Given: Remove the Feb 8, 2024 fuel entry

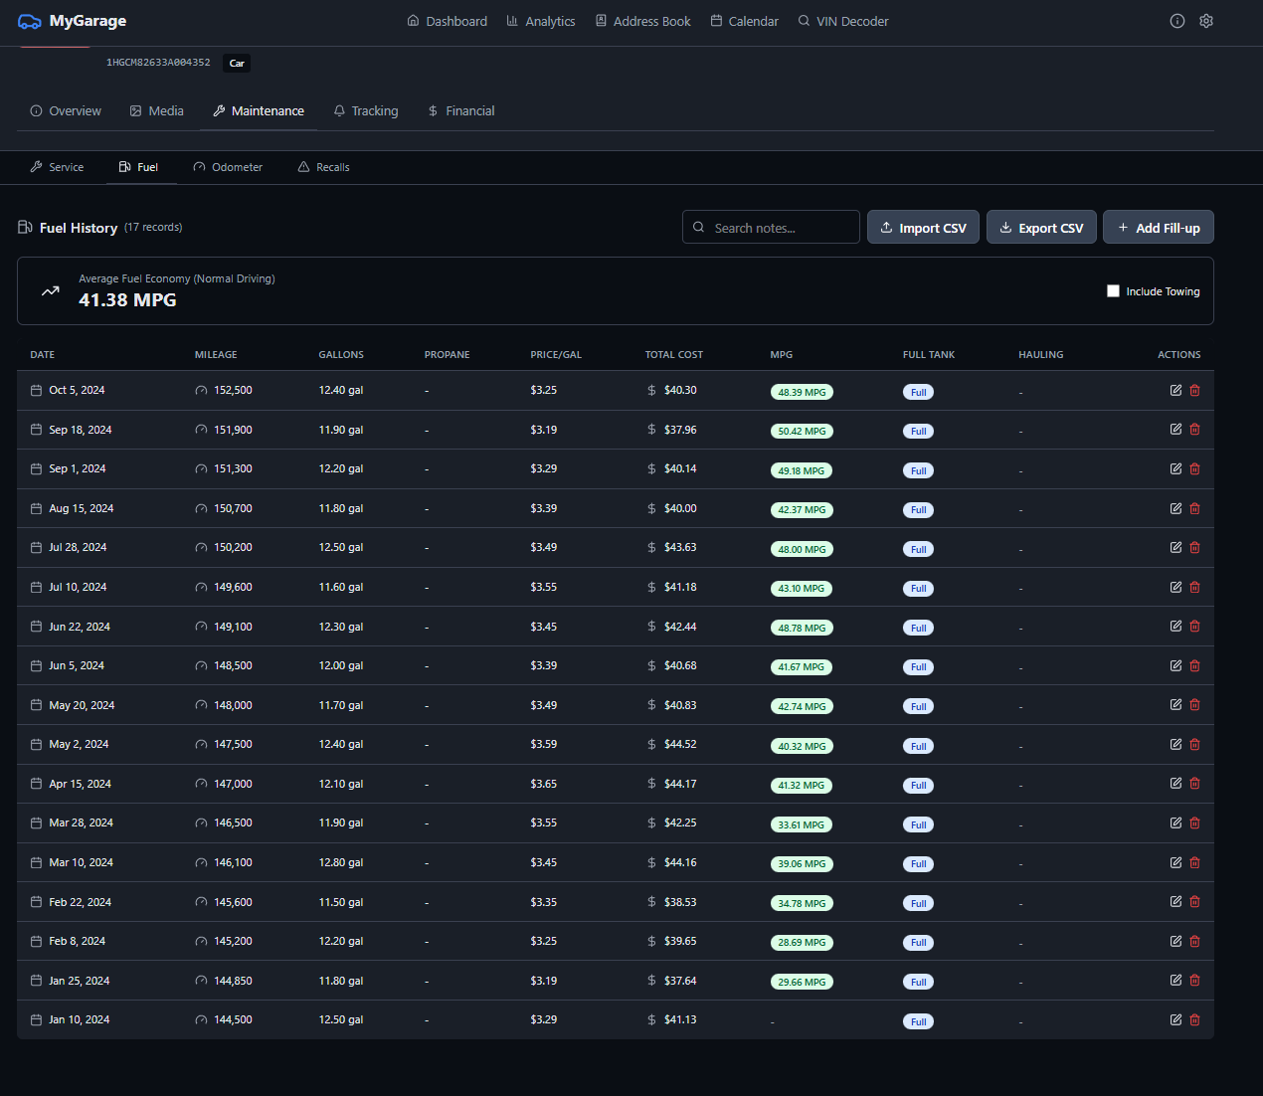Looking at the screenshot, I should (1194, 942).
